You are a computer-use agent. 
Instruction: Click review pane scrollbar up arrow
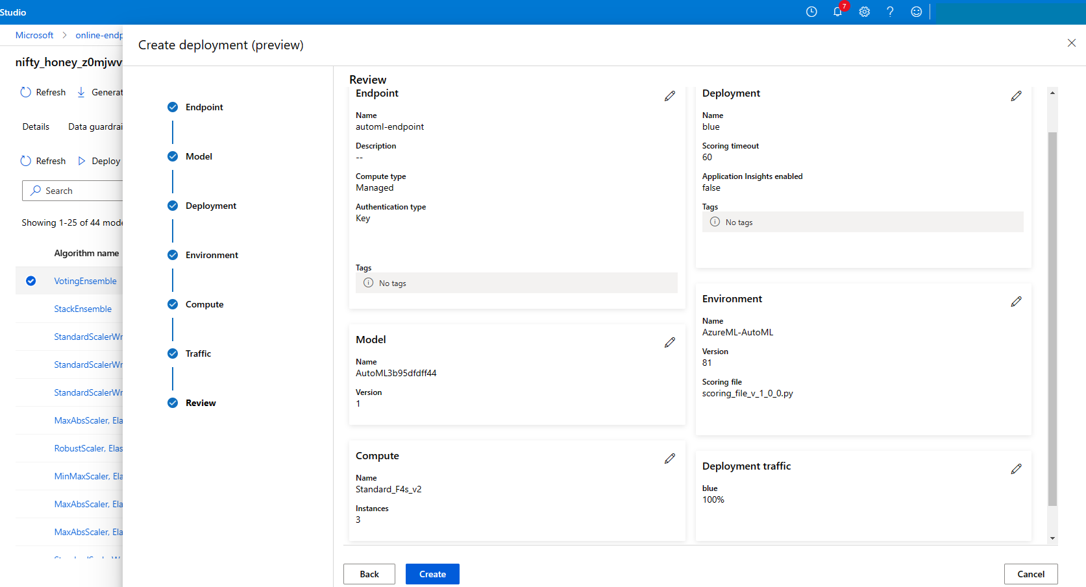click(x=1053, y=93)
